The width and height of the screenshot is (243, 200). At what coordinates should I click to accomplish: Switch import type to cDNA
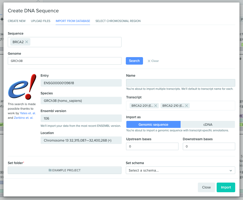pos(208,124)
